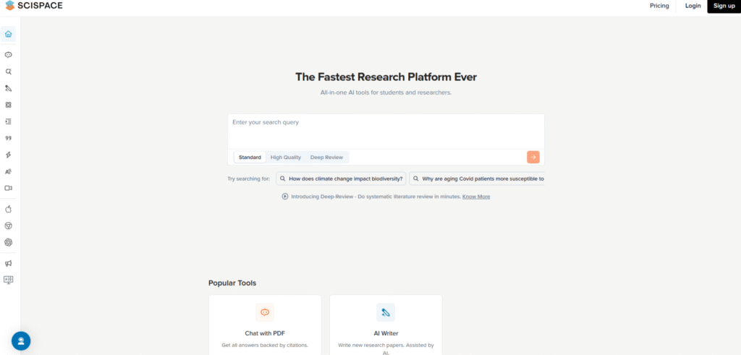
Task: Open the Chat with PDF card title
Action: point(265,333)
